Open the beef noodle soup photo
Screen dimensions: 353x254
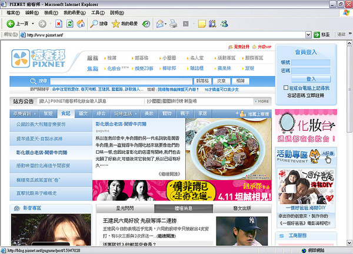tap(228, 149)
